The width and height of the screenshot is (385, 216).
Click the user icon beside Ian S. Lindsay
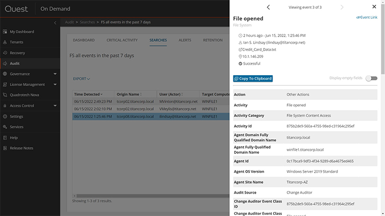(x=240, y=43)
